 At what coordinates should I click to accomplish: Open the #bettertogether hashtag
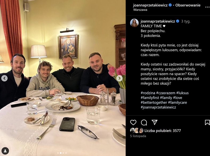coord(154,103)
